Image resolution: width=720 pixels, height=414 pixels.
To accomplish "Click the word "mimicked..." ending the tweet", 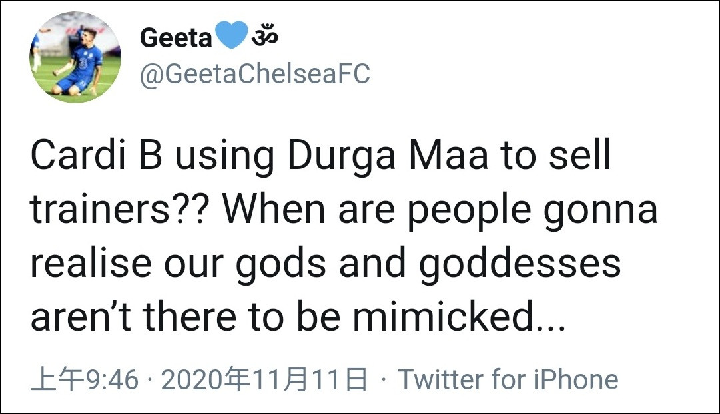I will click(x=460, y=316).
